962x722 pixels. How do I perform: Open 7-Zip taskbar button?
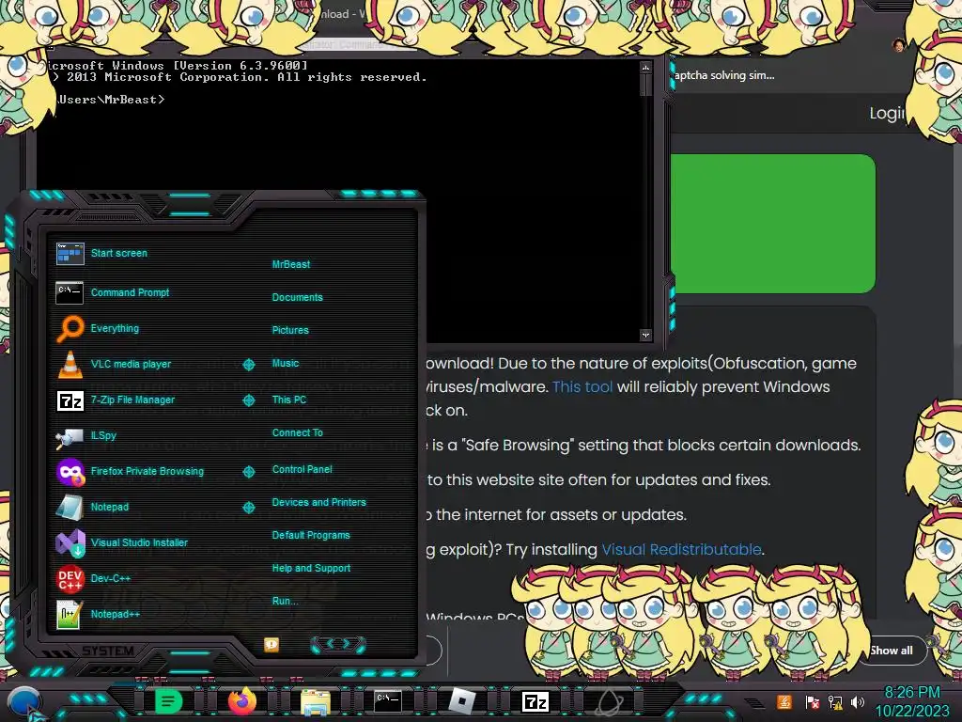click(x=535, y=701)
